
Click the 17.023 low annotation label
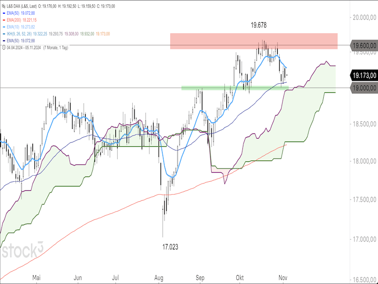[x=170, y=247]
